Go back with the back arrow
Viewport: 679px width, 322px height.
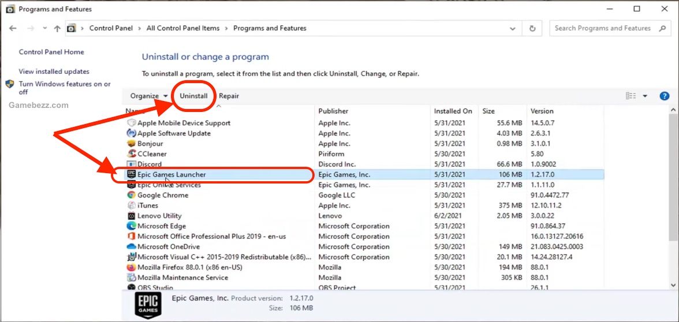pos(13,28)
